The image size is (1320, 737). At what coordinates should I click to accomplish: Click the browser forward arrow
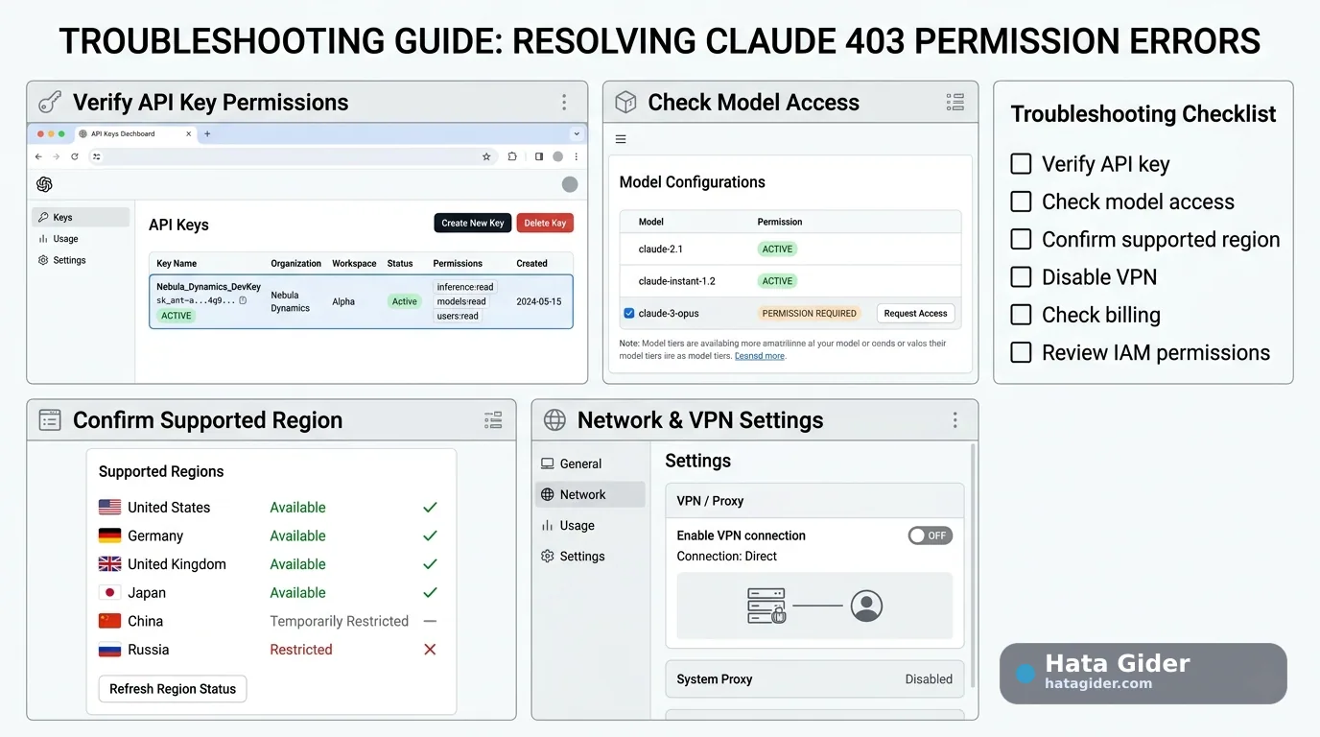click(x=57, y=156)
